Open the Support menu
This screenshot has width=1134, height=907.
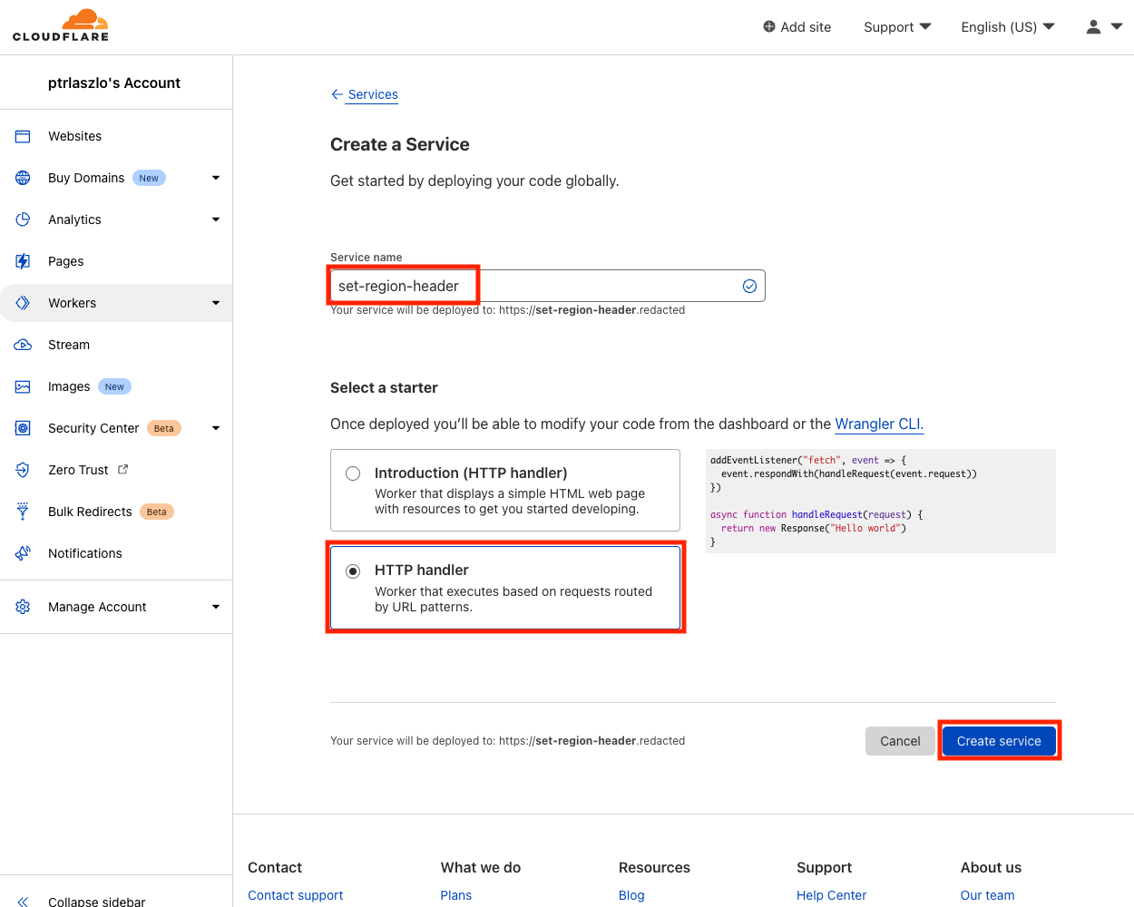(896, 26)
